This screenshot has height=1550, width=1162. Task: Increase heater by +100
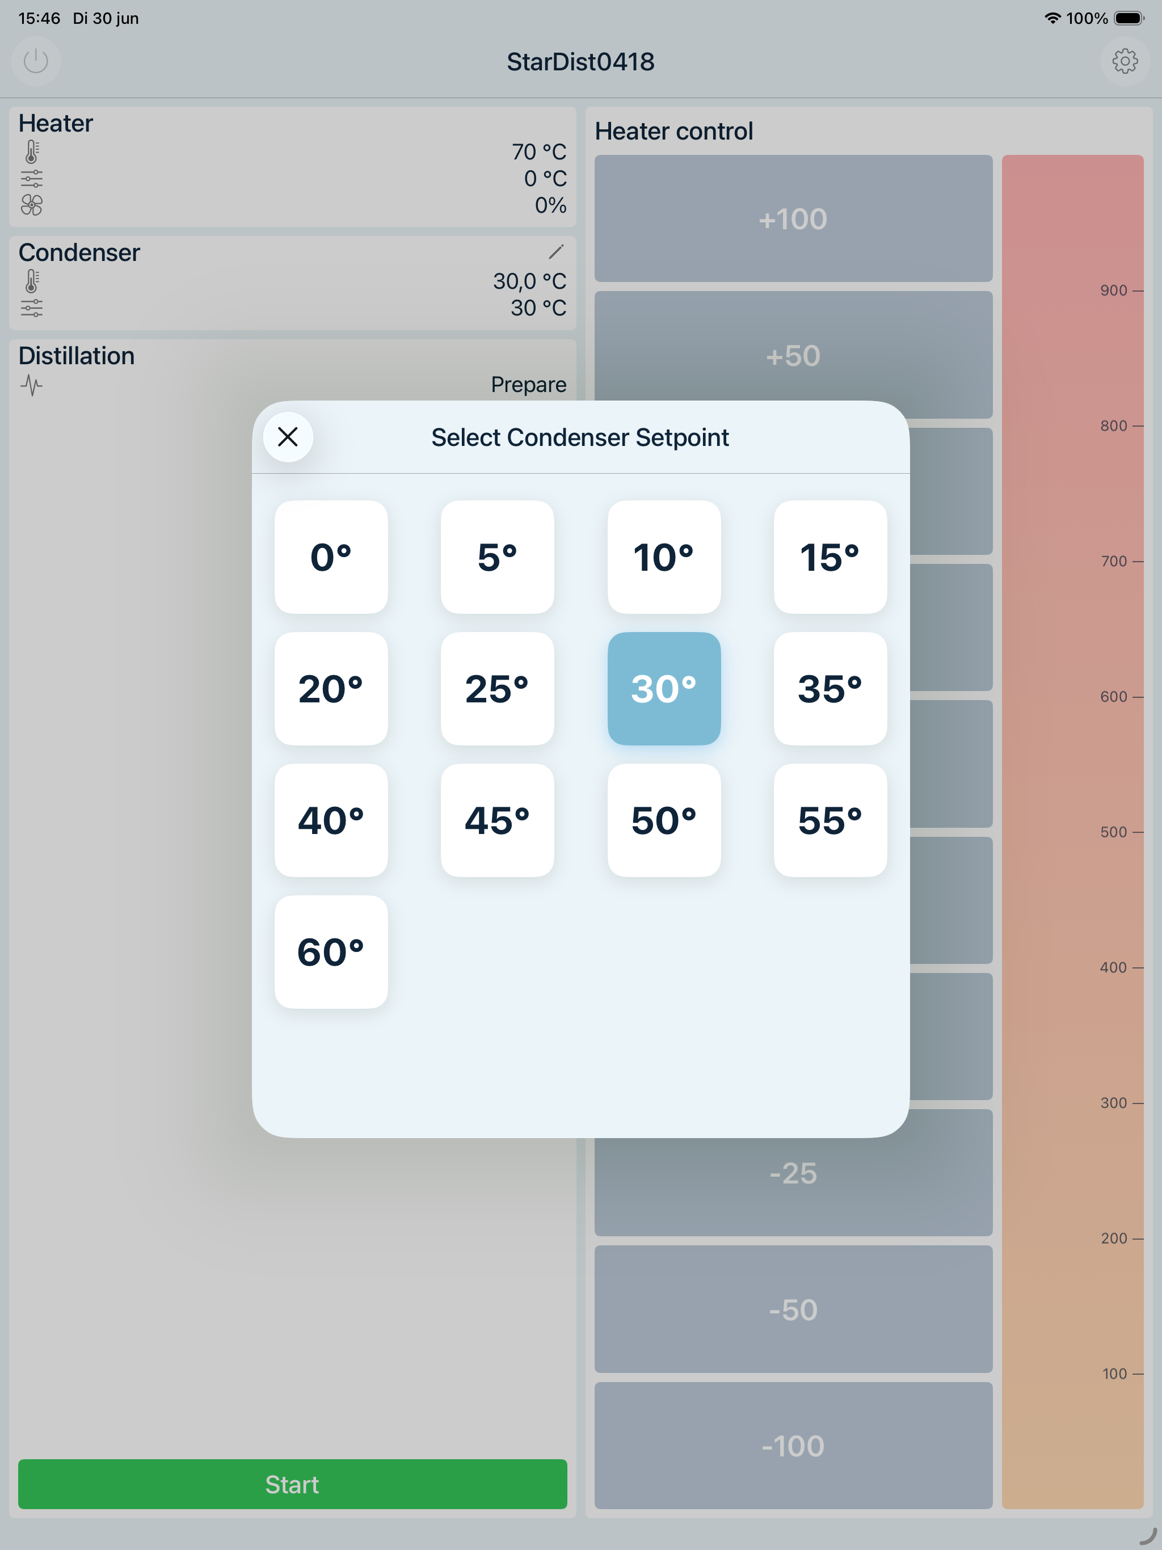point(793,218)
